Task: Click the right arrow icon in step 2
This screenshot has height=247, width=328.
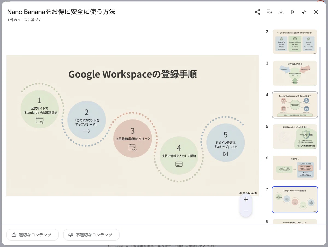Action: [x=86, y=131]
